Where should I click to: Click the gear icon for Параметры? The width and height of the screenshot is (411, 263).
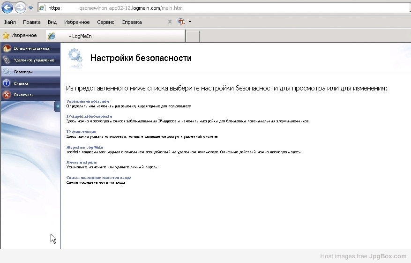click(x=7, y=71)
